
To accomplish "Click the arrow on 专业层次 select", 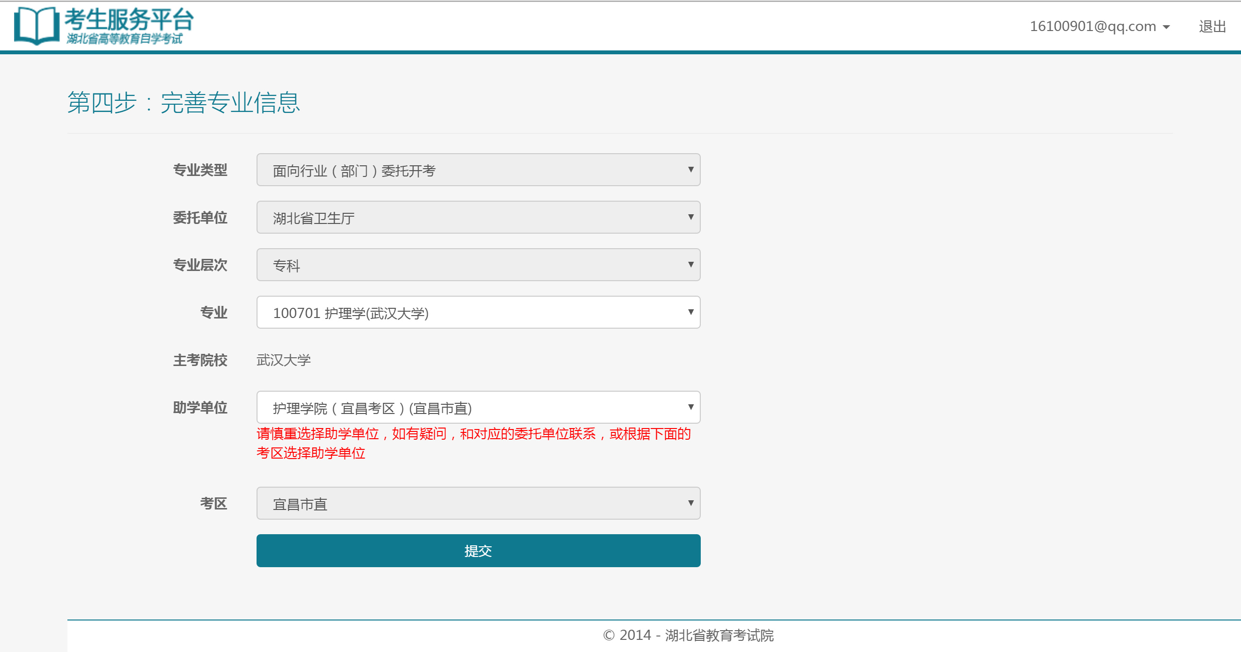I will [x=691, y=265].
